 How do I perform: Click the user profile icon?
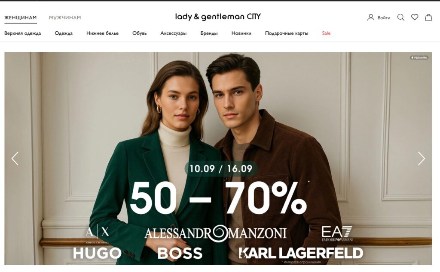point(371,18)
